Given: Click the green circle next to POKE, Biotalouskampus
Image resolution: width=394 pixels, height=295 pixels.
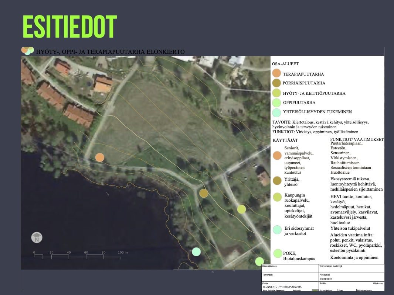Looking at the screenshot, I should 278,254.
